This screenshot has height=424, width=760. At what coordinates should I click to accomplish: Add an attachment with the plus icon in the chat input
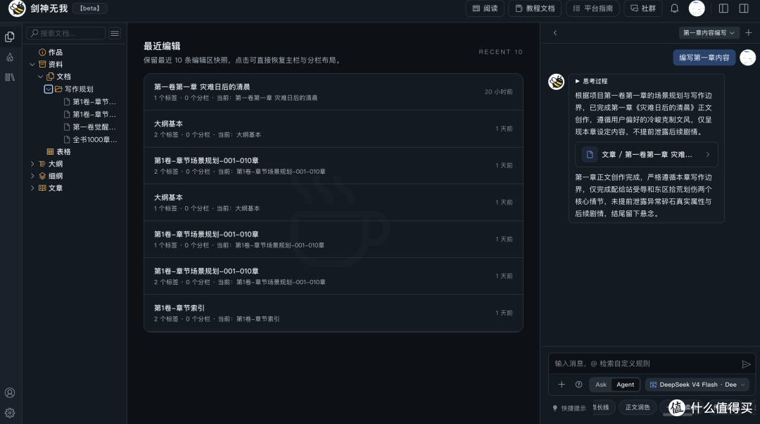(x=562, y=384)
